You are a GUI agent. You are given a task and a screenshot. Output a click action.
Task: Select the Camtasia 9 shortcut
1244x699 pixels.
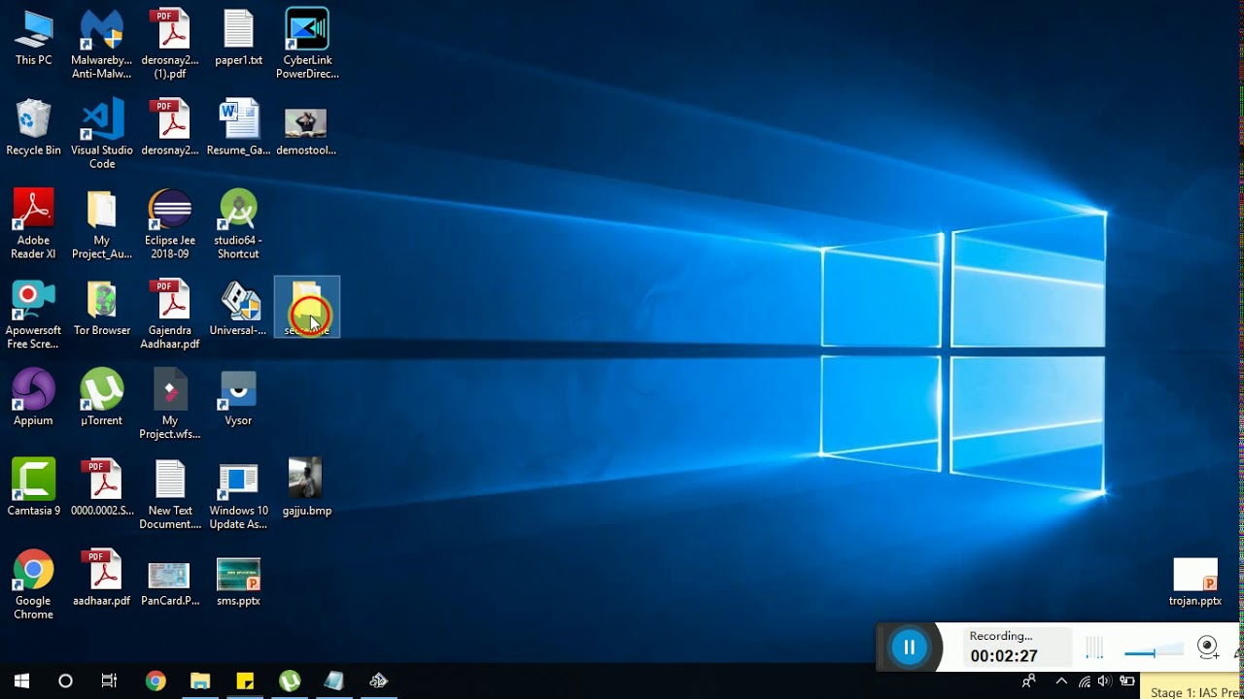coord(33,482)
